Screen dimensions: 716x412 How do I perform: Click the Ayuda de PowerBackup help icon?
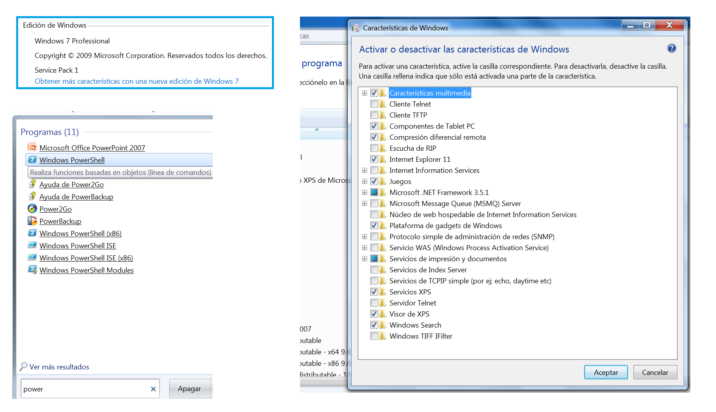32,197
